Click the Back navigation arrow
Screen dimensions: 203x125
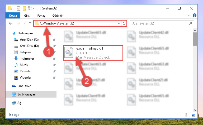tap(11, 23)
